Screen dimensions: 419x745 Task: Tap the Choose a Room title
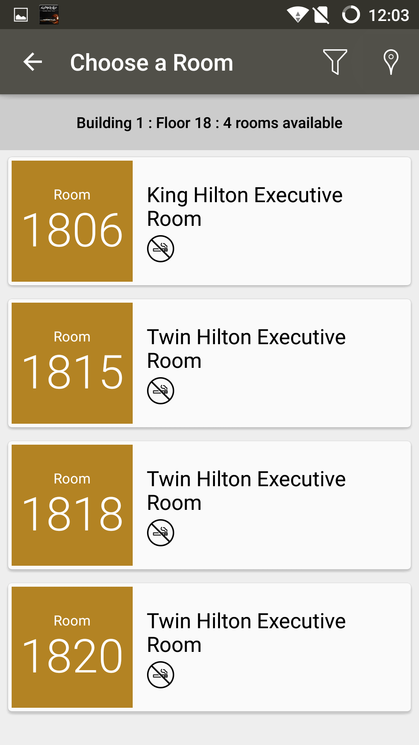click(x=152, y=63)
